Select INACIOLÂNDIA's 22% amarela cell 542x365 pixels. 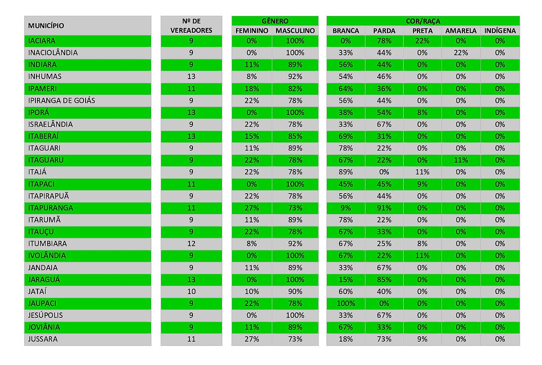pyautogui.click(x=461, y=53)
